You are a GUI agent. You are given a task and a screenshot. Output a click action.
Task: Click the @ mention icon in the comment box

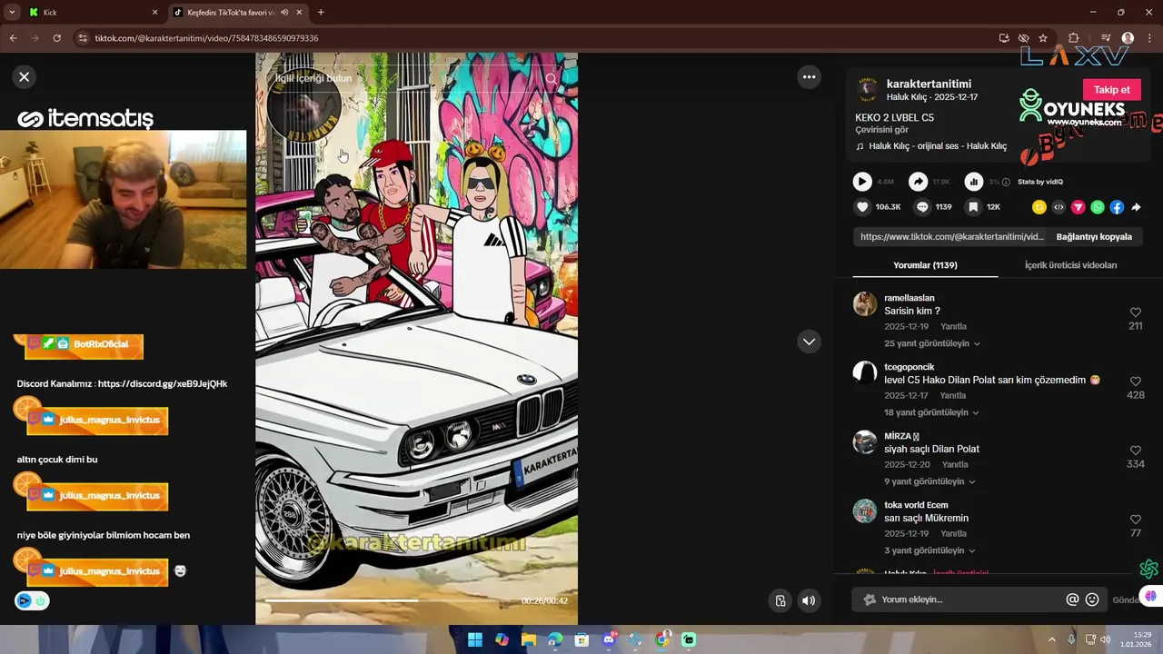point(1072,599)
